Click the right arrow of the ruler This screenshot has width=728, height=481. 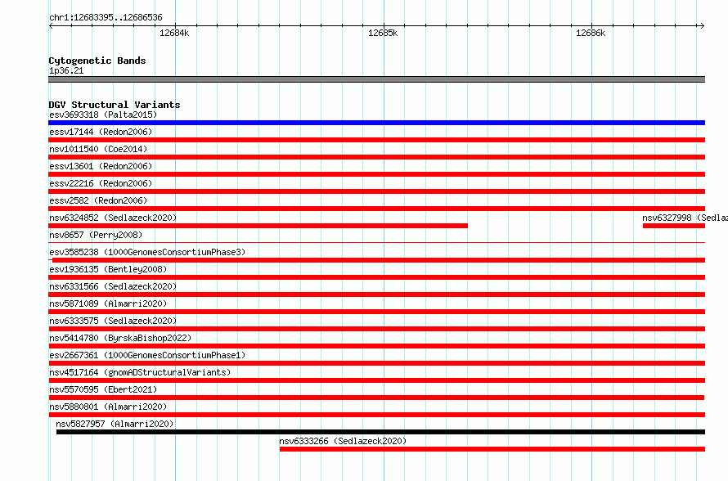702,25
